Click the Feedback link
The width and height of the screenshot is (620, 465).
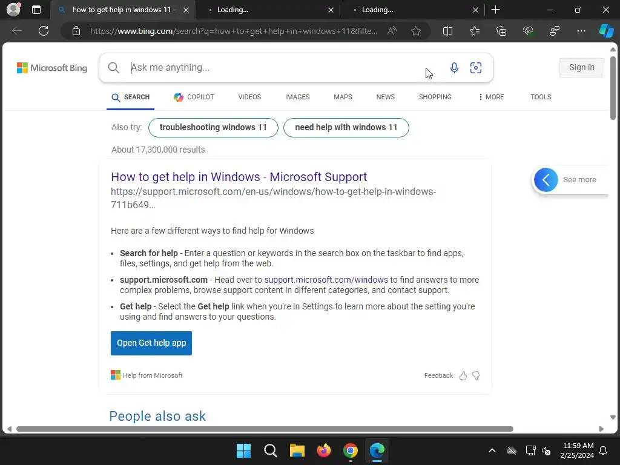pos(438,375)
